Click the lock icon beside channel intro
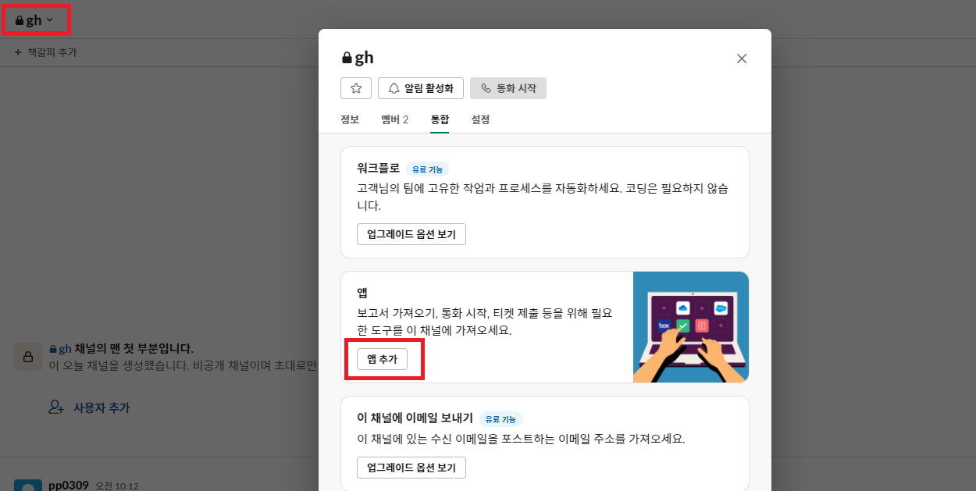976x491 pixels. click(28, 357)
